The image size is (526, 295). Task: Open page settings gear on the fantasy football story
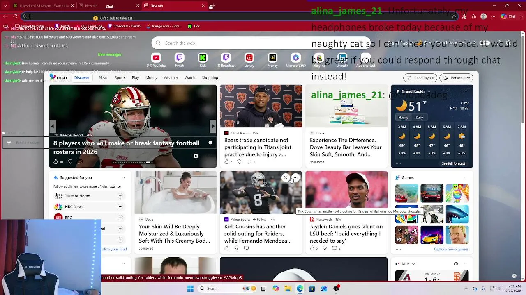(x=196, y=156)
